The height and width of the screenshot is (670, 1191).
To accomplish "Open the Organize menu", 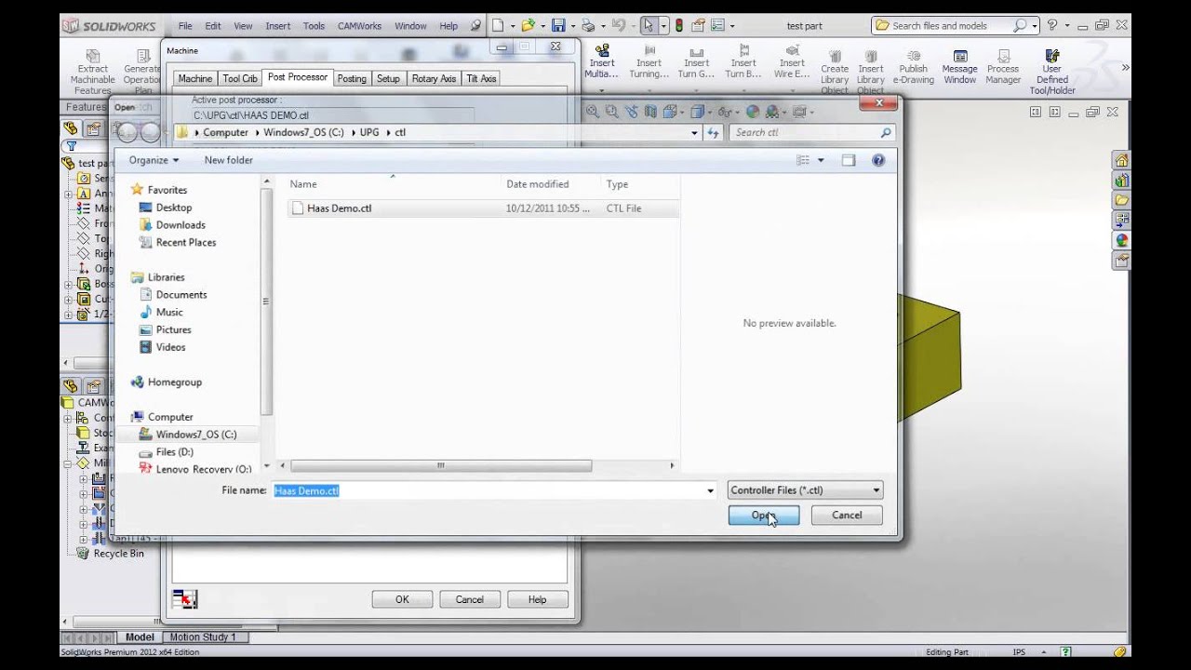I will (154, 160).
